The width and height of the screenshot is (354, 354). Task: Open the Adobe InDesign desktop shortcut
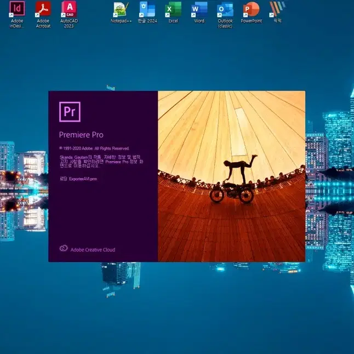[17, 14]
